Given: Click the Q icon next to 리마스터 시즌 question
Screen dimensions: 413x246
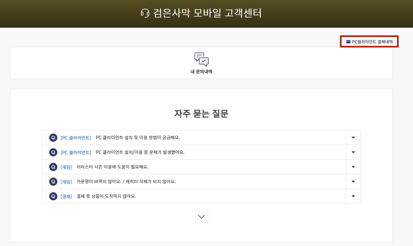Looking at the screenshot, I should 53,167.
